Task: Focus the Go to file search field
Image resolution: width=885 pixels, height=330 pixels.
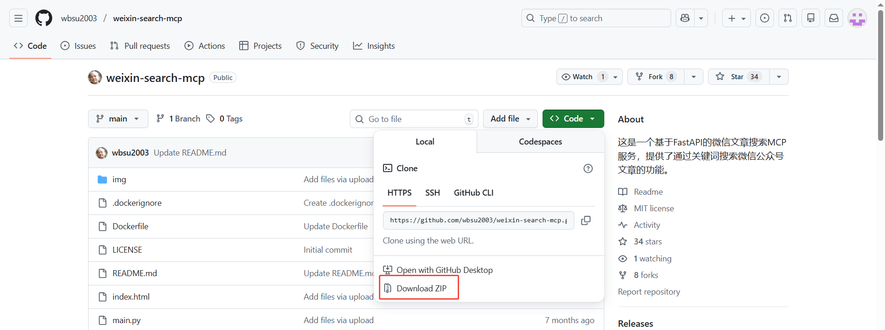Action: tap(414, 119)
